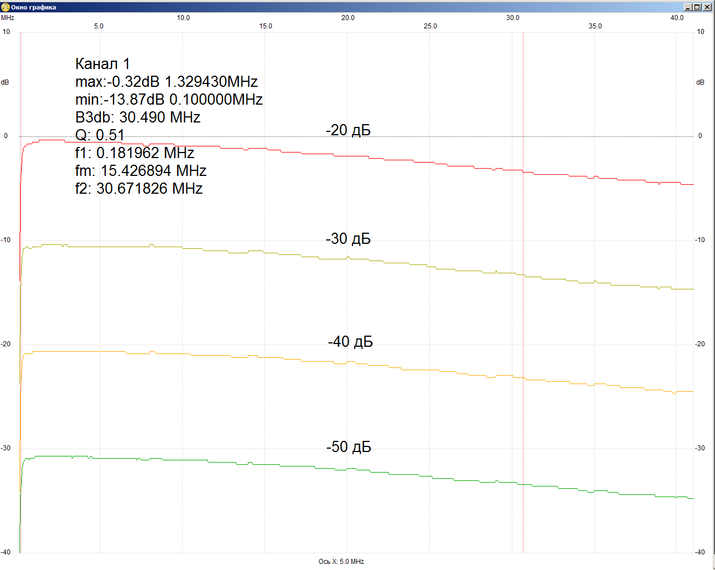Close the Окно графика window
Screen dimensions: 715x570
(708, 7)
